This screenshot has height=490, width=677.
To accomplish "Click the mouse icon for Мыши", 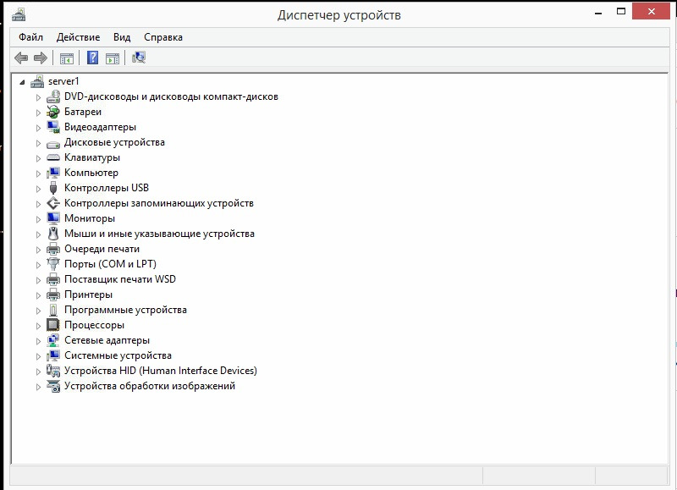I will [x=53, y=234].
